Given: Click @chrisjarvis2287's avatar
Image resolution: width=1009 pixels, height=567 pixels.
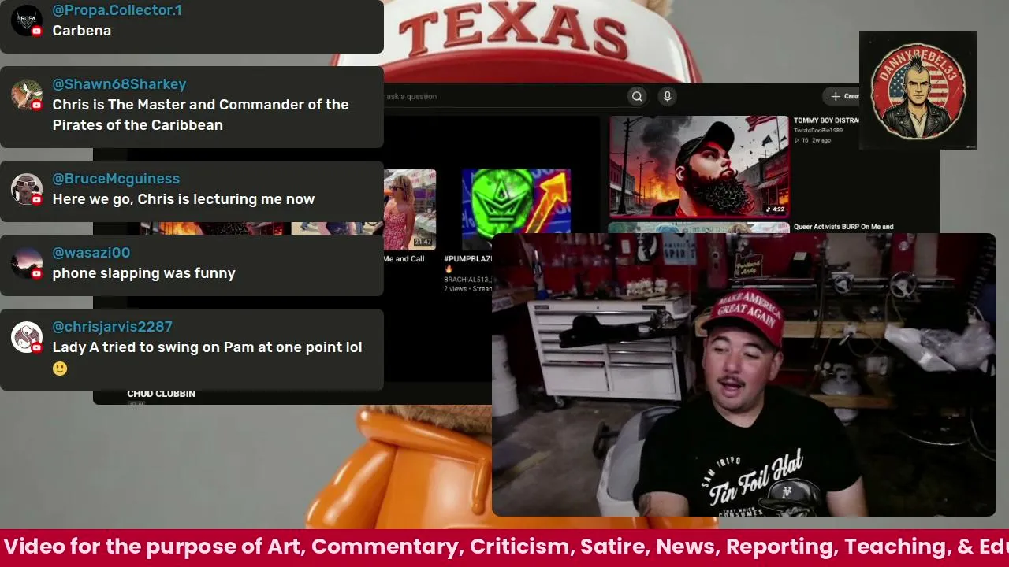Looking at the screenshot, I should [x=27, y=337].
